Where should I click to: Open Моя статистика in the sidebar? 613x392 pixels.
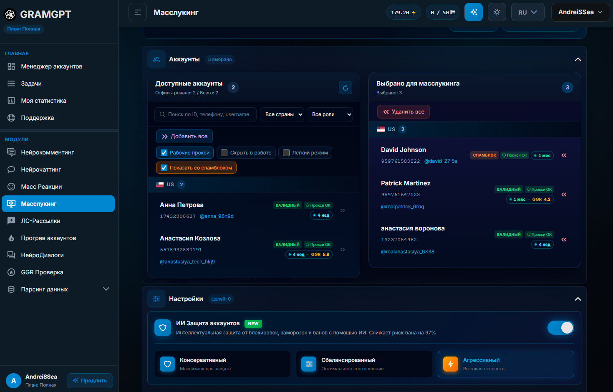click(58, 101)
